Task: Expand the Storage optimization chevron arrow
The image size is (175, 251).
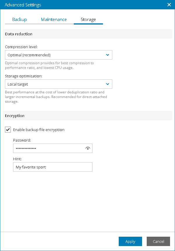Action: (108, 84)
